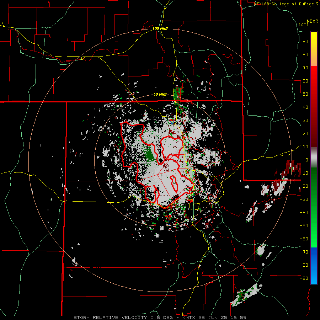The height and width of the screenshot is (320, 320).
Task: Select the positive "80" scale value
Action: (305, 54)
